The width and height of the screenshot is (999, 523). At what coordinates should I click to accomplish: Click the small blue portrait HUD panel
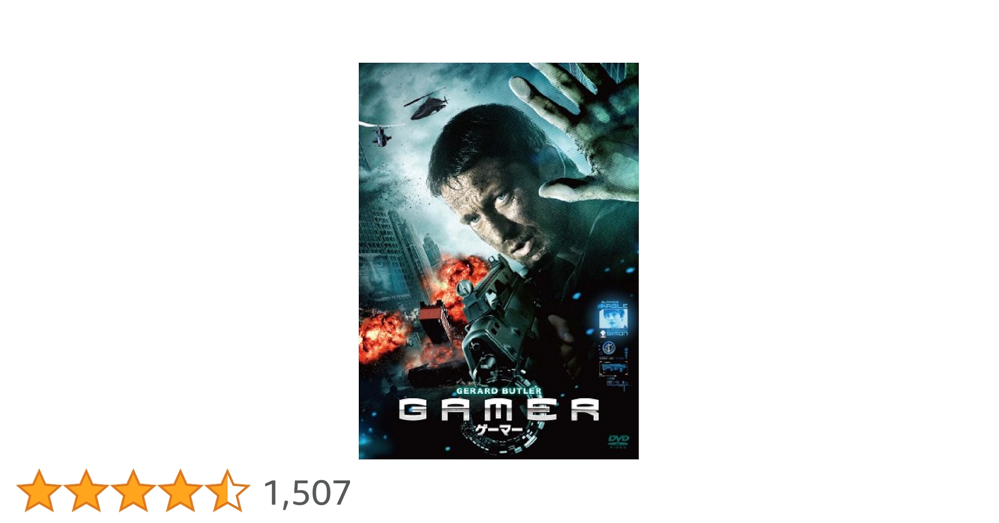613,319
